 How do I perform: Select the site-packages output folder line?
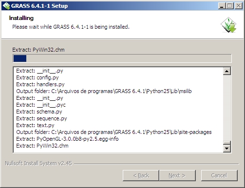114,132
